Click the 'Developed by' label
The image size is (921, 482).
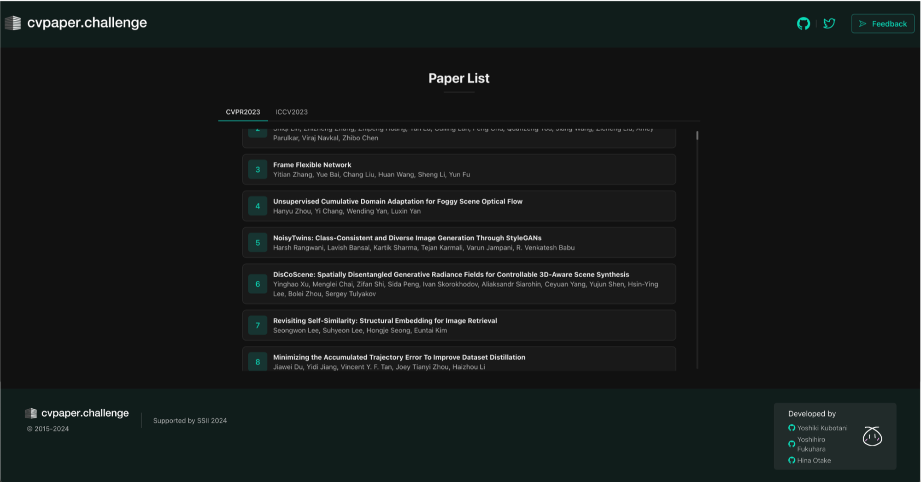point(812,414)
